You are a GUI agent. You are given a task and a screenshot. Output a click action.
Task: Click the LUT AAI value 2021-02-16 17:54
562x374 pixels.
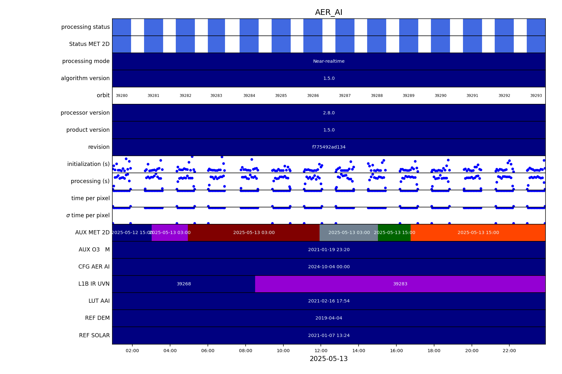pyautogui.click(x=329, y=301)
